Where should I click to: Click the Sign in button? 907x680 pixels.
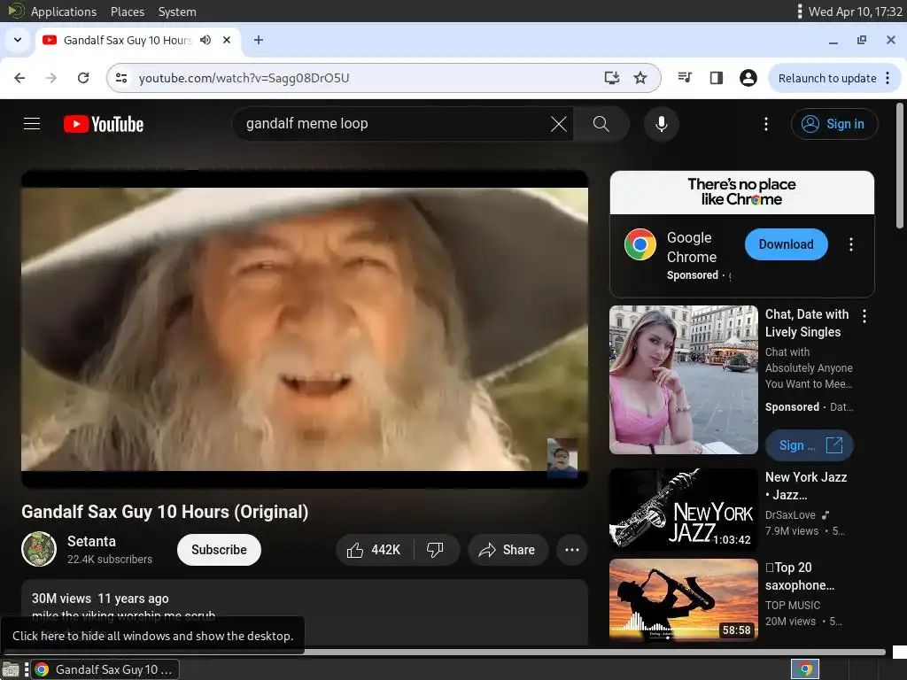pos(834,124)
